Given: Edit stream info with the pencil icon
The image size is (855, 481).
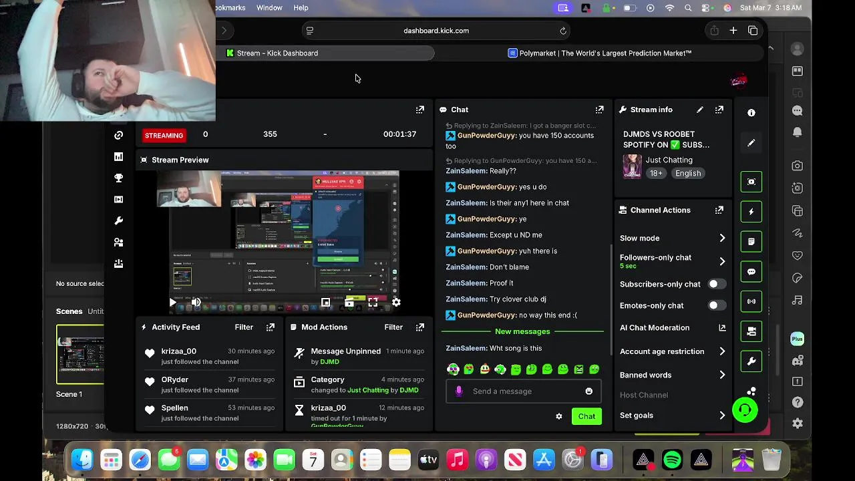Looking at the screenshot, I should coord(699,110).
